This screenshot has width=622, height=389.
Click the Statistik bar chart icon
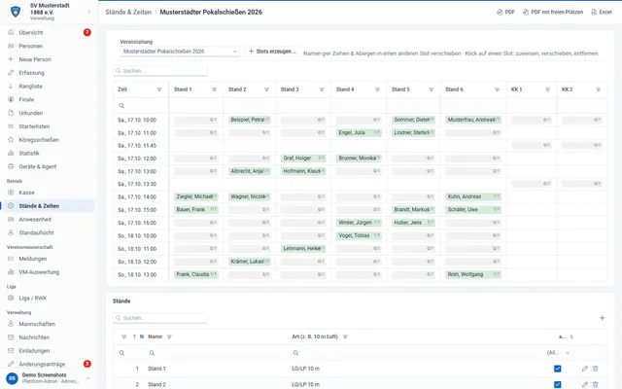(11, 154)
